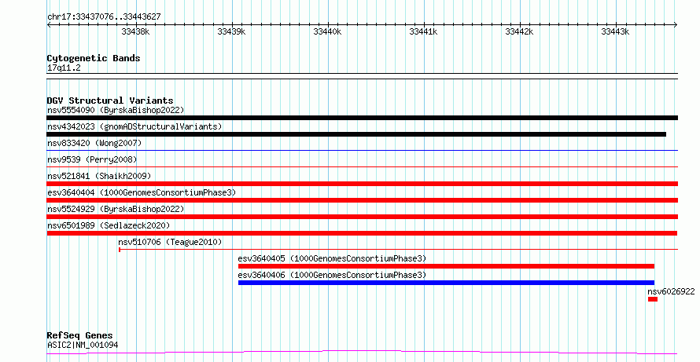The height and width of the screenshot is (362, 700).
Task: Click the 33442k ruler tick label
Action: click(x=519, y=31)
